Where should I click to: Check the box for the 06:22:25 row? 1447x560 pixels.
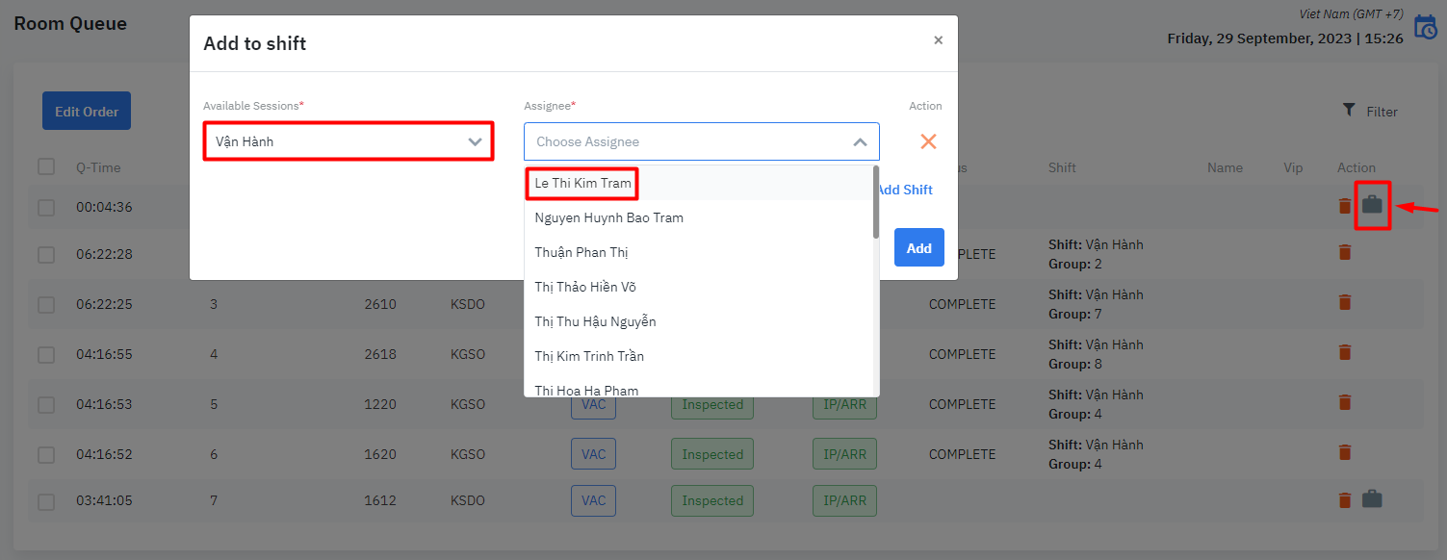tap(46, 305)
